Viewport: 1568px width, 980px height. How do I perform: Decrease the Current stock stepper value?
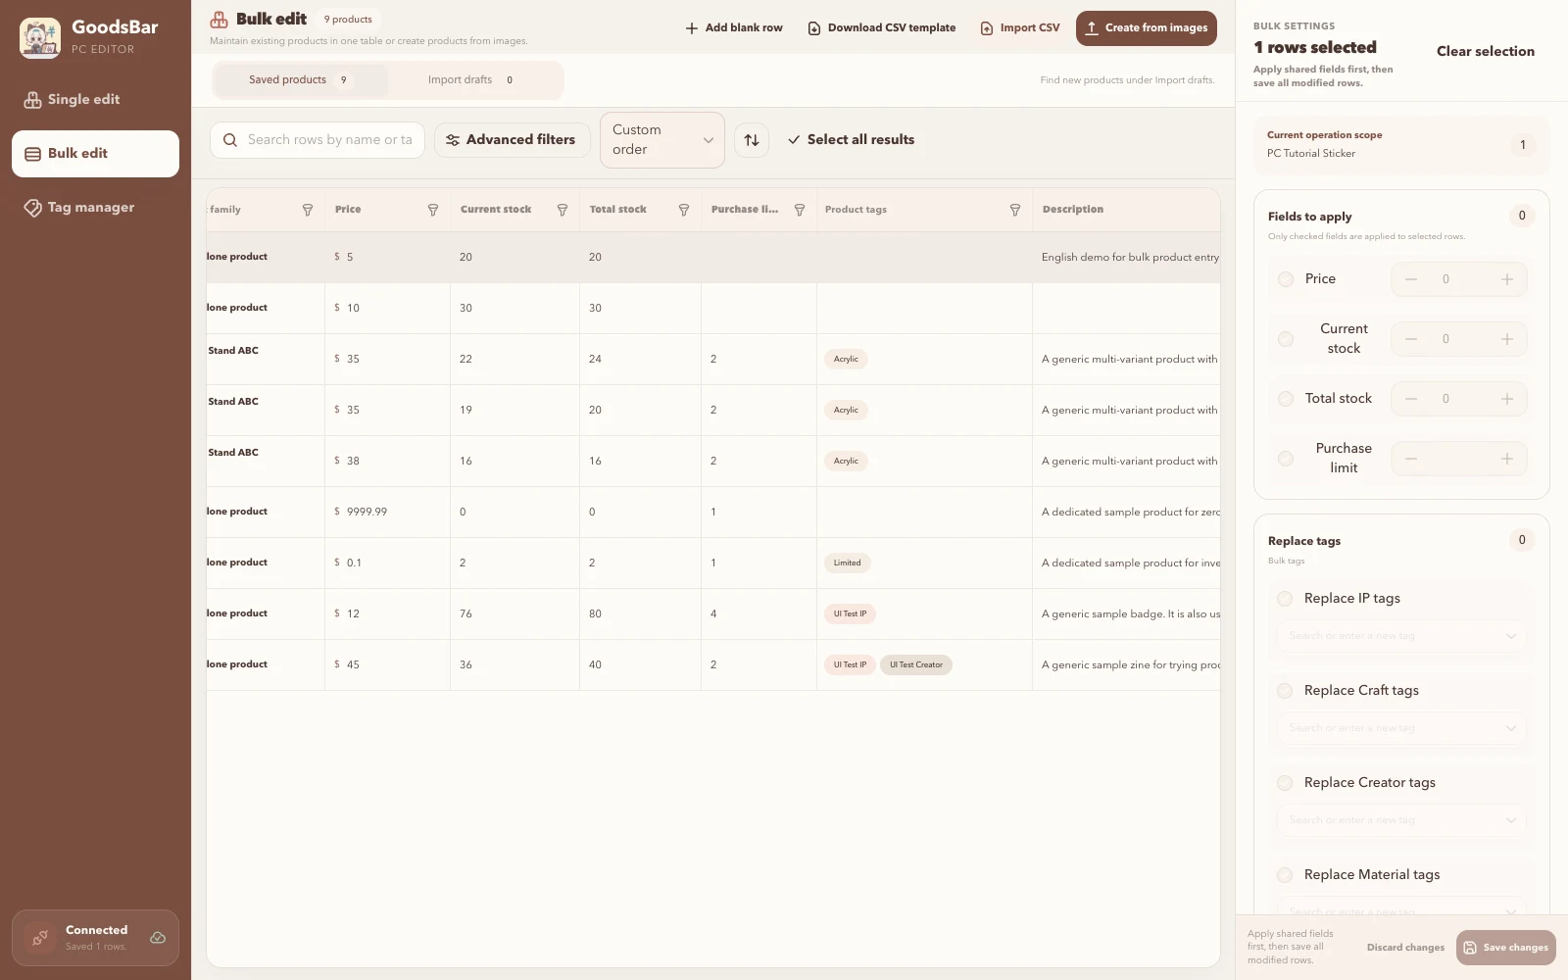coord(1411,339)
